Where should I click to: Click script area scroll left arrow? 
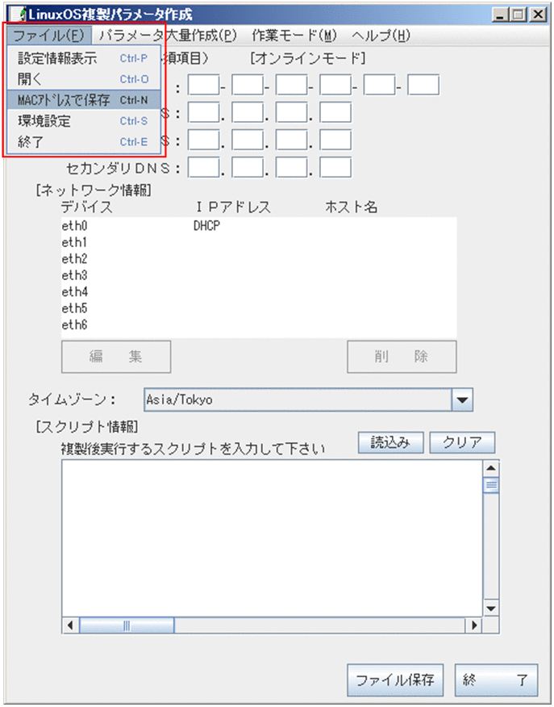pyautogui.click(x=70, y=625)
